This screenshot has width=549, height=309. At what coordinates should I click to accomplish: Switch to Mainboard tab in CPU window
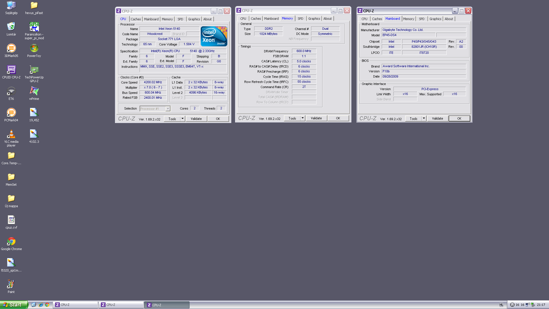tap(151, 19)
